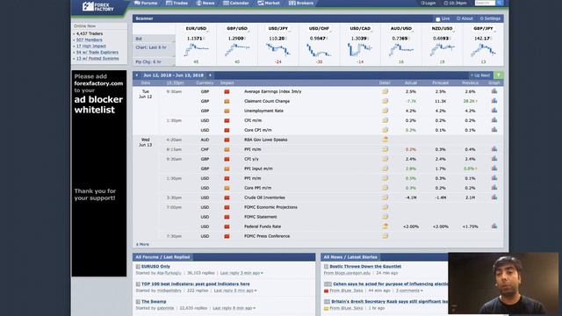Open detail folder for Crude Oil Inventories

coord(385,197)
